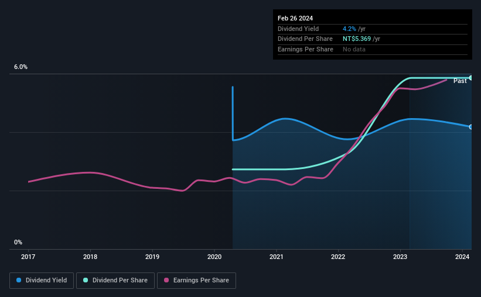
Task: Click the 4.2% dividend yield tooltip value
Action: (349, 28)
